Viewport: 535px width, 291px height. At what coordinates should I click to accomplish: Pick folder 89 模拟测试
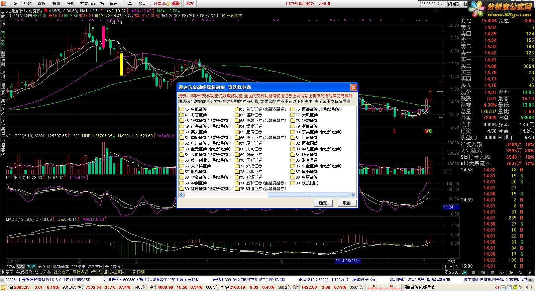click(304, 183)
